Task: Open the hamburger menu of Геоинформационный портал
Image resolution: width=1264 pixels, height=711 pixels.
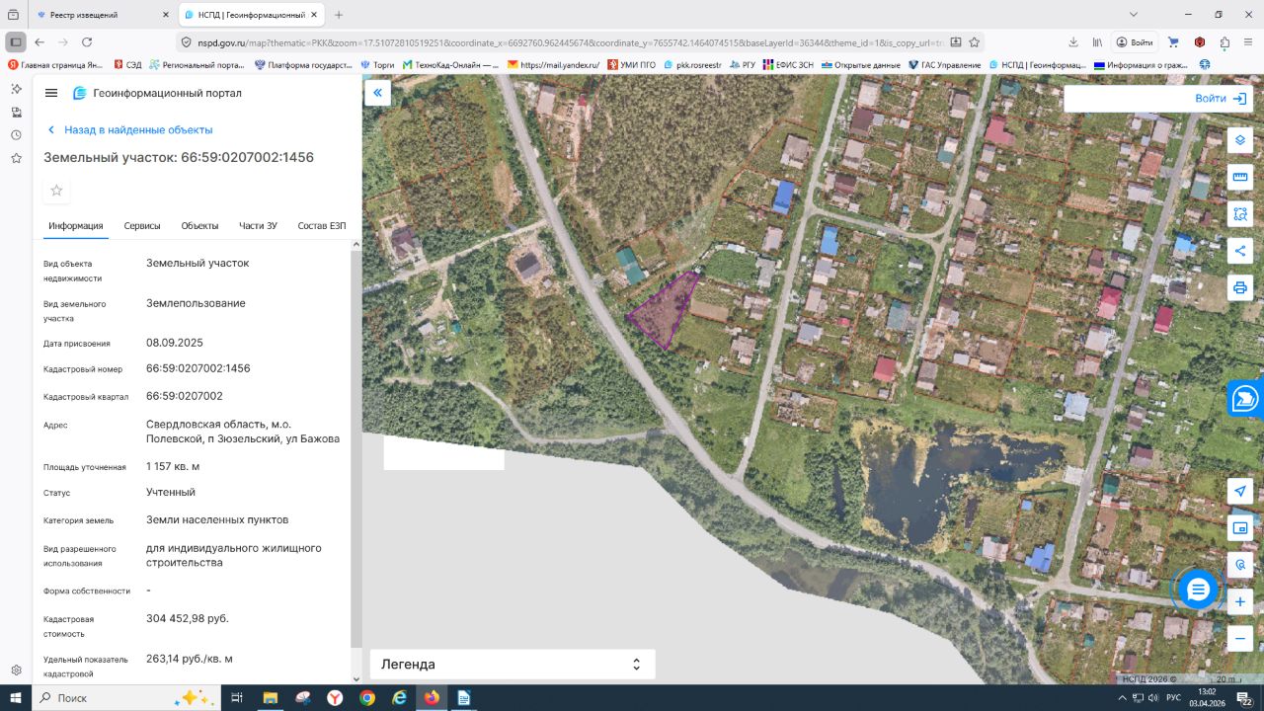Action: coord(51,93)
